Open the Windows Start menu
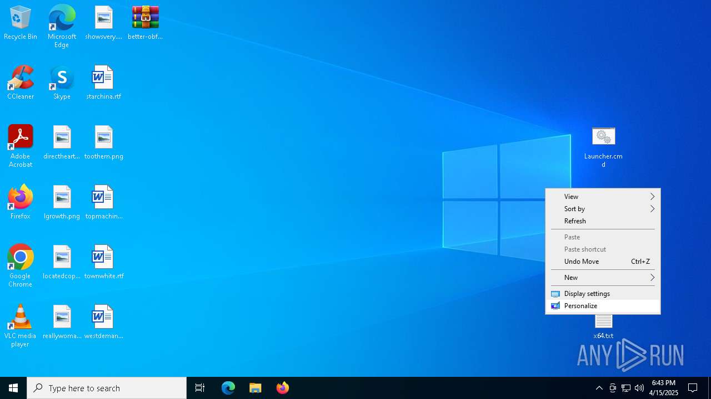Image resolution: width=711 pixels, height=399 pixels. (x=13, y=388)
